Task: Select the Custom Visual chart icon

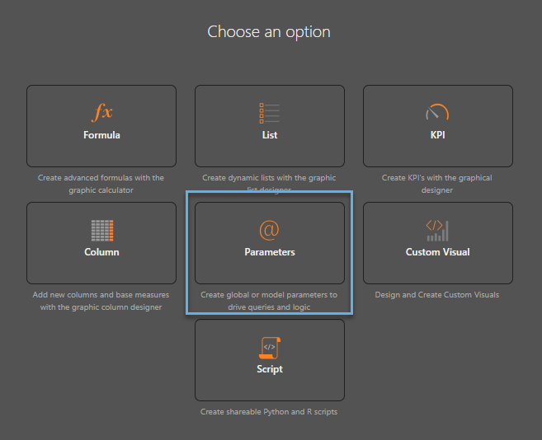Action: click(x=437, y=231)
